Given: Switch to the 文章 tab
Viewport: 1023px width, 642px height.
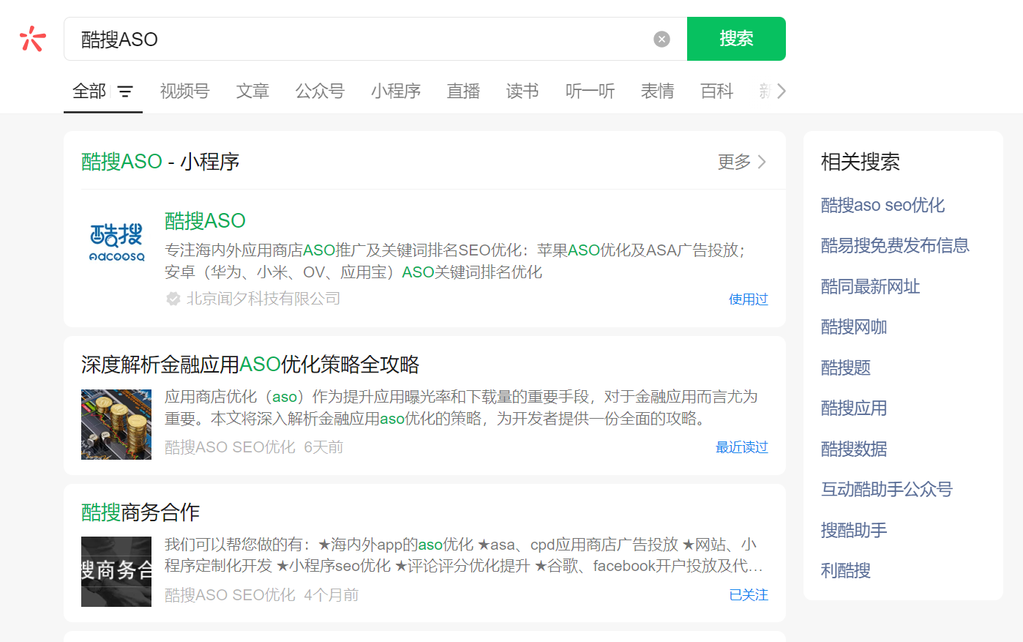Looking at the screenshot, I should pyautogui.click(x=252, y=92).
